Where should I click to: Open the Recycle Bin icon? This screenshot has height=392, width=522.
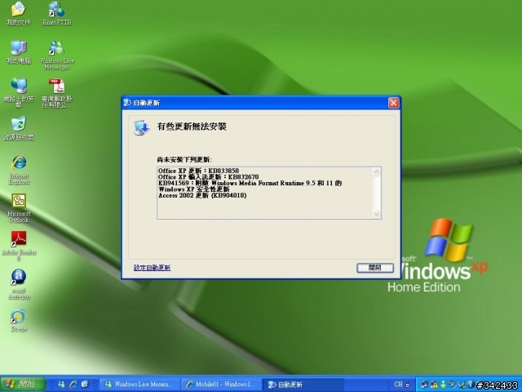(x=19, y=129)
